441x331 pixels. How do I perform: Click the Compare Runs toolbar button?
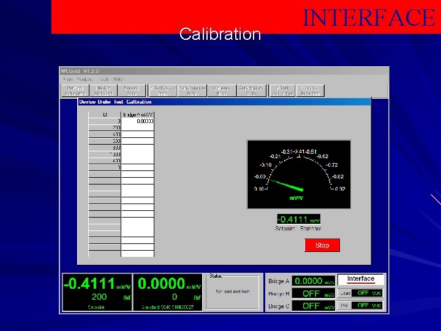click(222, 91)
